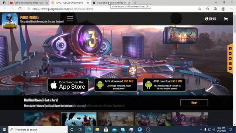The height and width of the screenshot is (133, 236).
Task: Open the notification center icon
Action: click(230, 130)
